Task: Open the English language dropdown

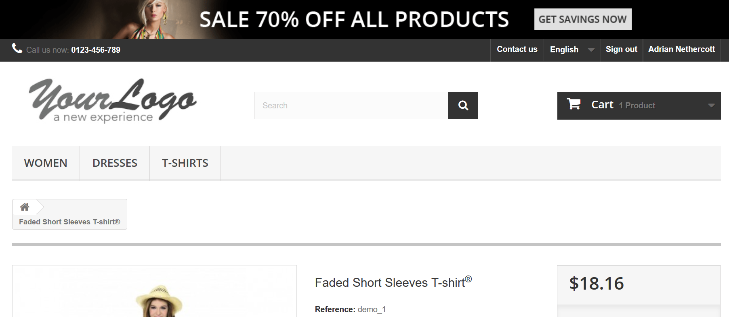Action: [571, 50]
